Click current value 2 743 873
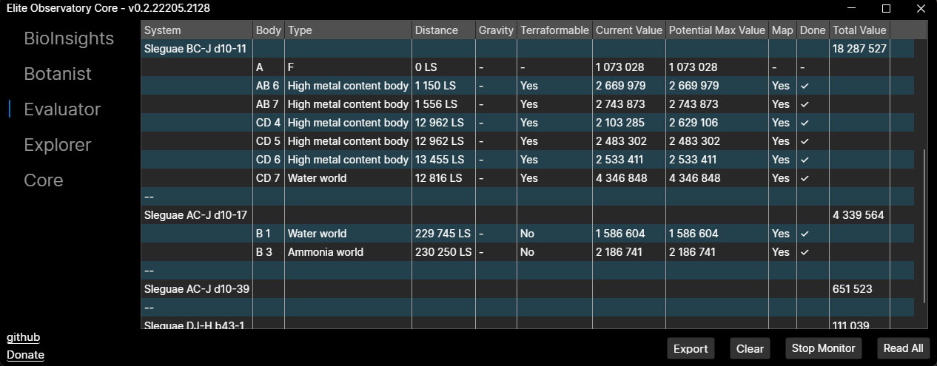The width and height of the screenshot is (937, 366). click(x=620, y=104)
